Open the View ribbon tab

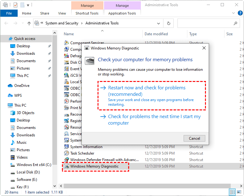tap(62, 13)
